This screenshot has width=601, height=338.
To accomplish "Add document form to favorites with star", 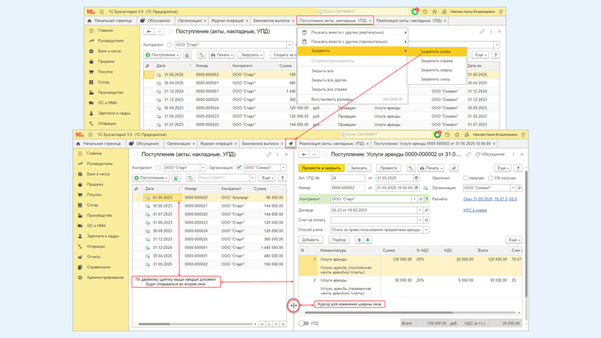I will (x=326, y=155).
